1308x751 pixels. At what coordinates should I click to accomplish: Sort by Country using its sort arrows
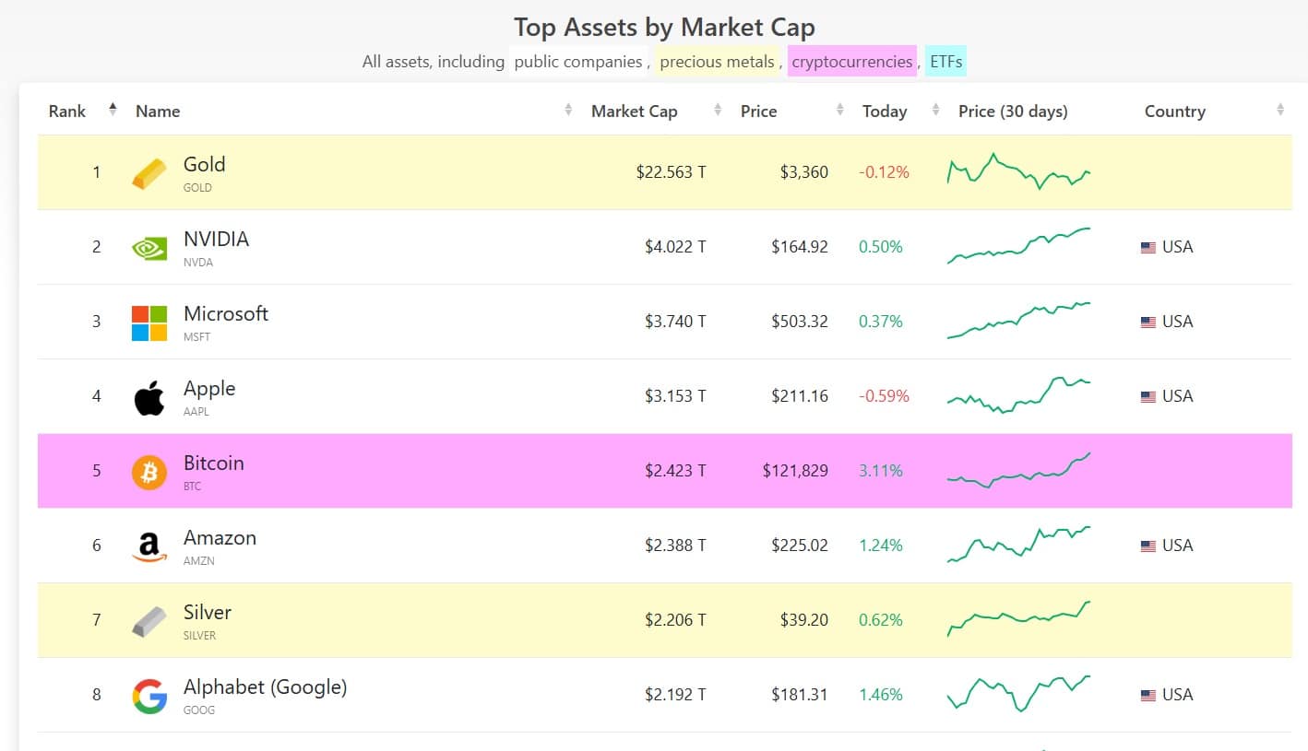pyautogui.click(x=1280, y=111)
